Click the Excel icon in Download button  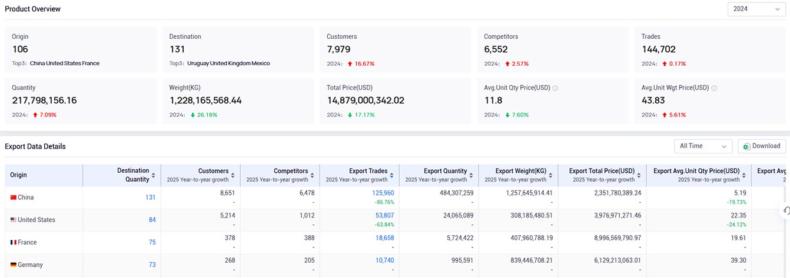(746, 146)
